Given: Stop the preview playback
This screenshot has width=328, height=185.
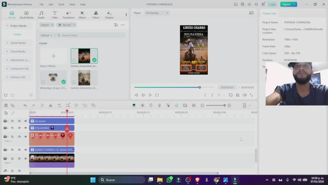Looking at the screenshot, I should tap(157, 95).
